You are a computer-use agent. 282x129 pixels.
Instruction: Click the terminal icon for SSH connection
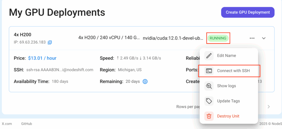tap(209, 71)
